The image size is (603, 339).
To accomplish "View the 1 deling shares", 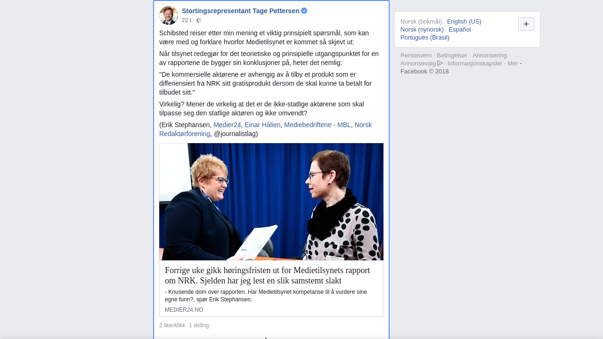I will tap(199, 325).
